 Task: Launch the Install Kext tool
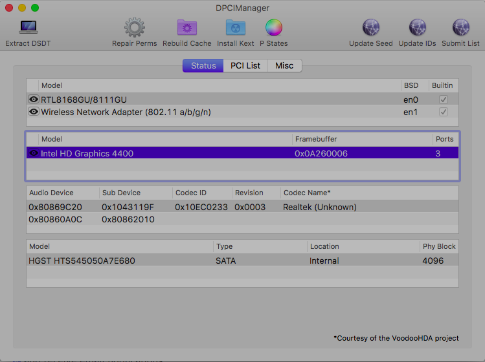click(235, 28)
